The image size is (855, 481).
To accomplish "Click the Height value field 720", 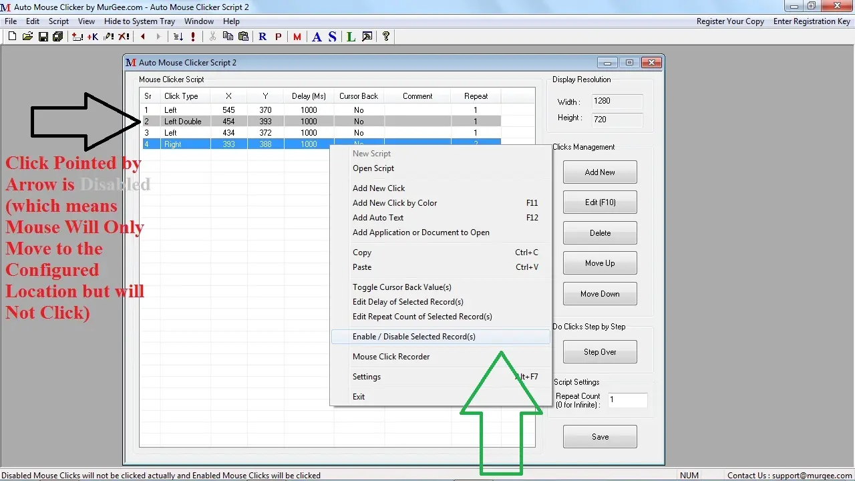I will 617,120.
